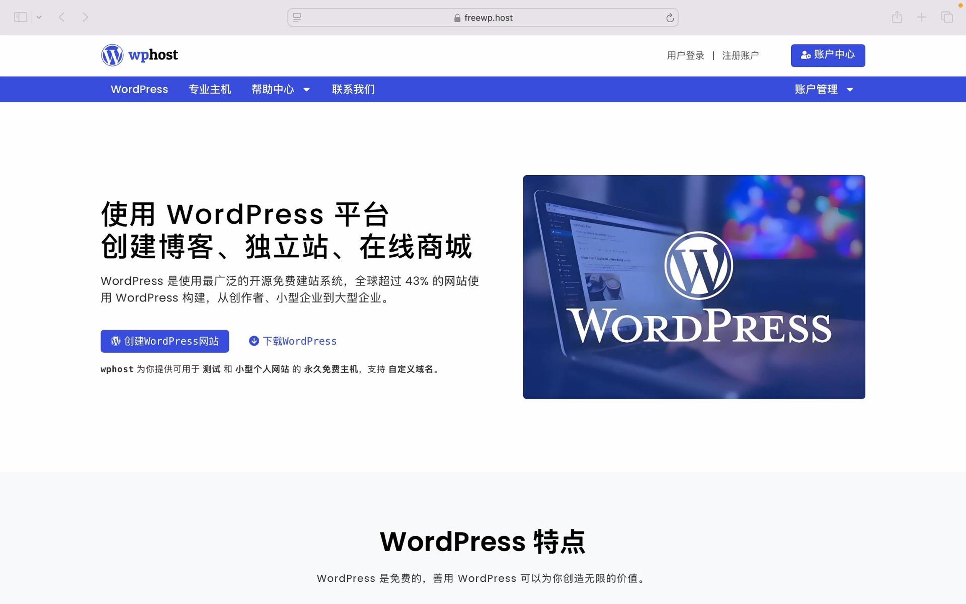
Task: Go back with the browser back arrow
Action: tap(62, 17)
